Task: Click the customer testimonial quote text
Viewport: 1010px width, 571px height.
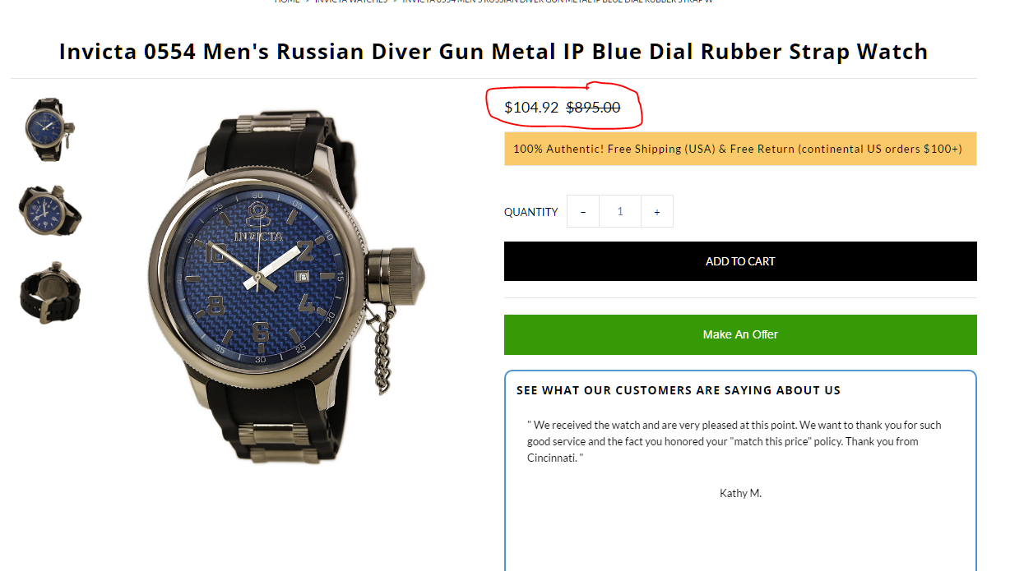Action: point(734,441)
